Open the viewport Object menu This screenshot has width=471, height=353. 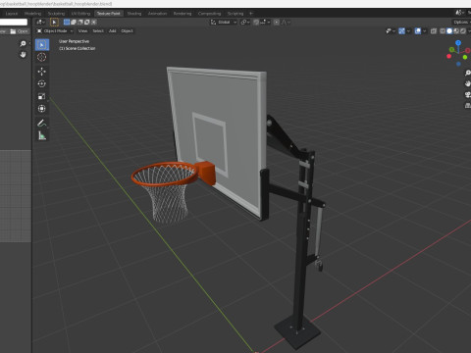[x=127, y=31]
